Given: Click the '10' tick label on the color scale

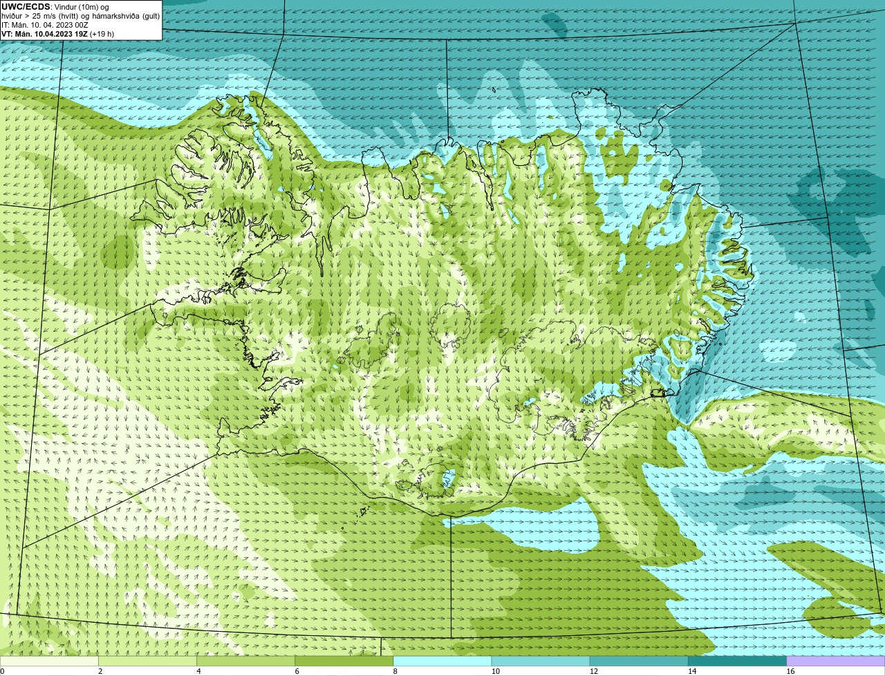Looking at the screenshot, I should click(x=496, y=671).
